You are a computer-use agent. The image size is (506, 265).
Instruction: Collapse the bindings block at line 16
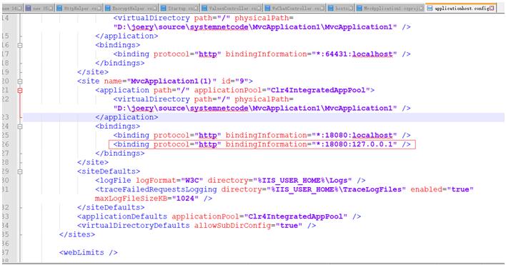coord(20,46)
